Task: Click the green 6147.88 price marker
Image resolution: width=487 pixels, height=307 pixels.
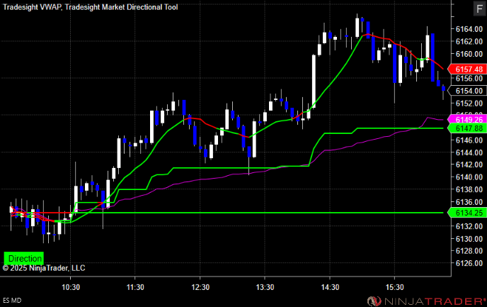Action: 467,128
